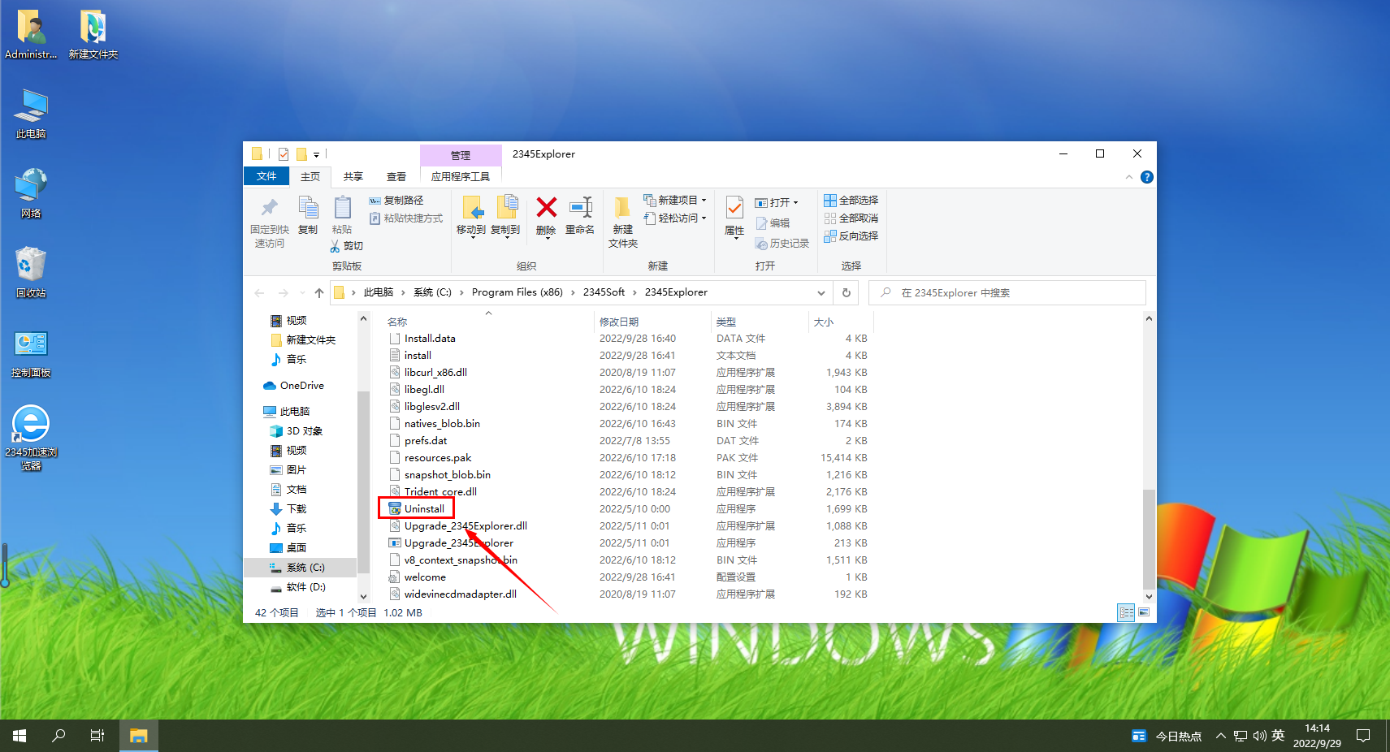Click the Copy to (复制到) icon
This screenshot has height=752, width=1390.
[x=506, y=207]
